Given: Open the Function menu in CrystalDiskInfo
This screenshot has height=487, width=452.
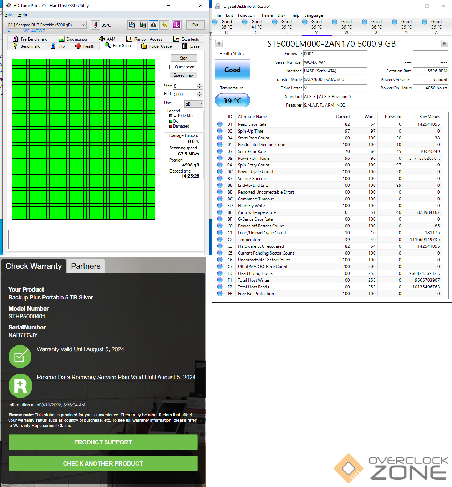Looking at the screenshot, I should coord(246,15).
